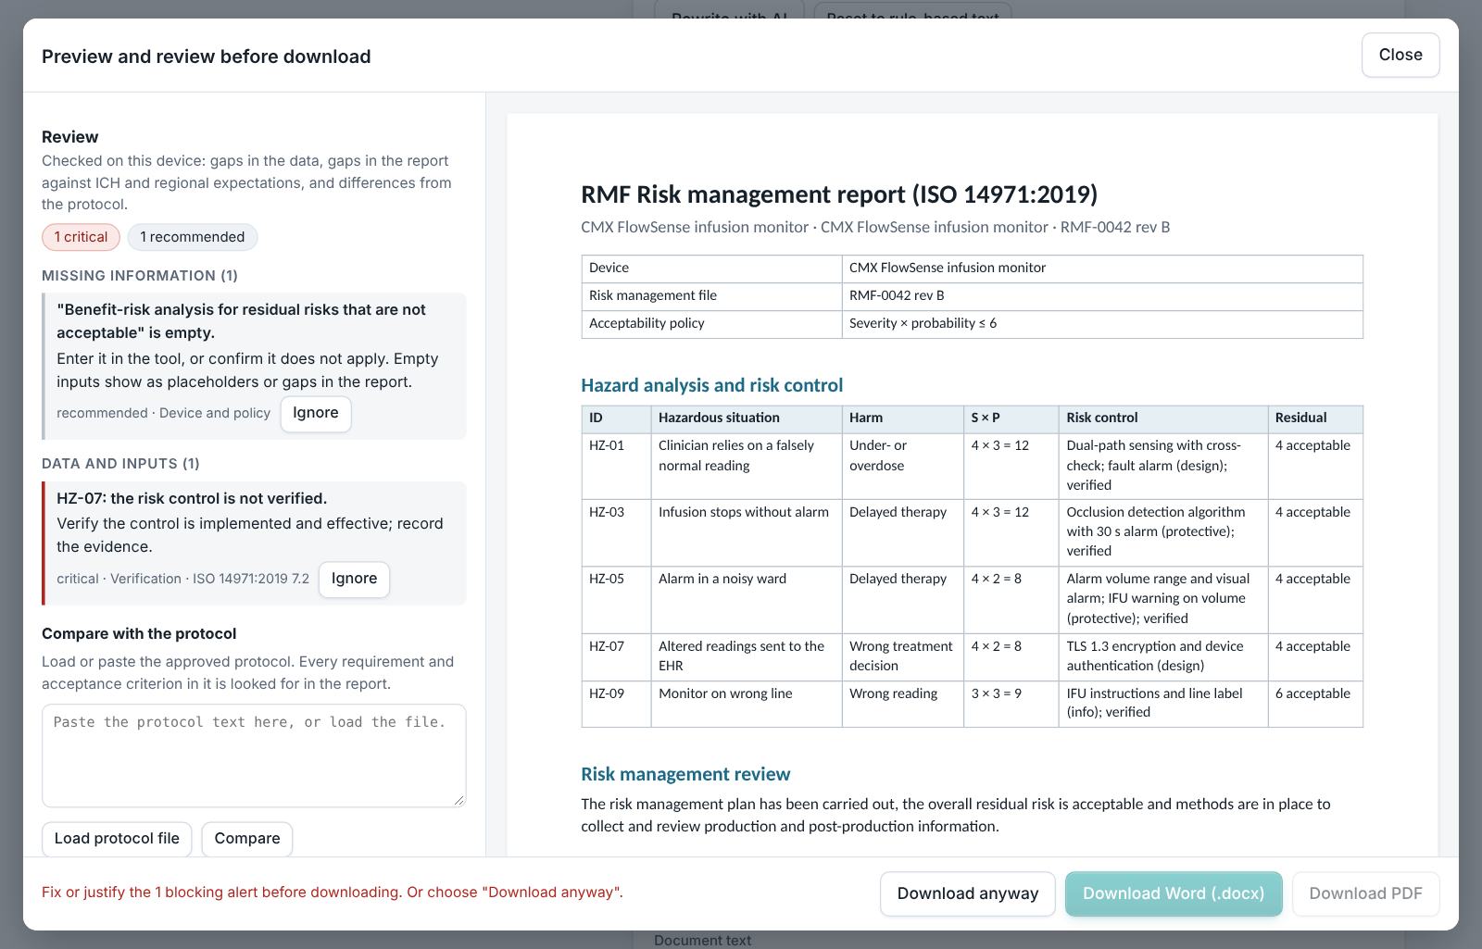Click '3 × 3 = 9' score cell

pos(1011,704)
